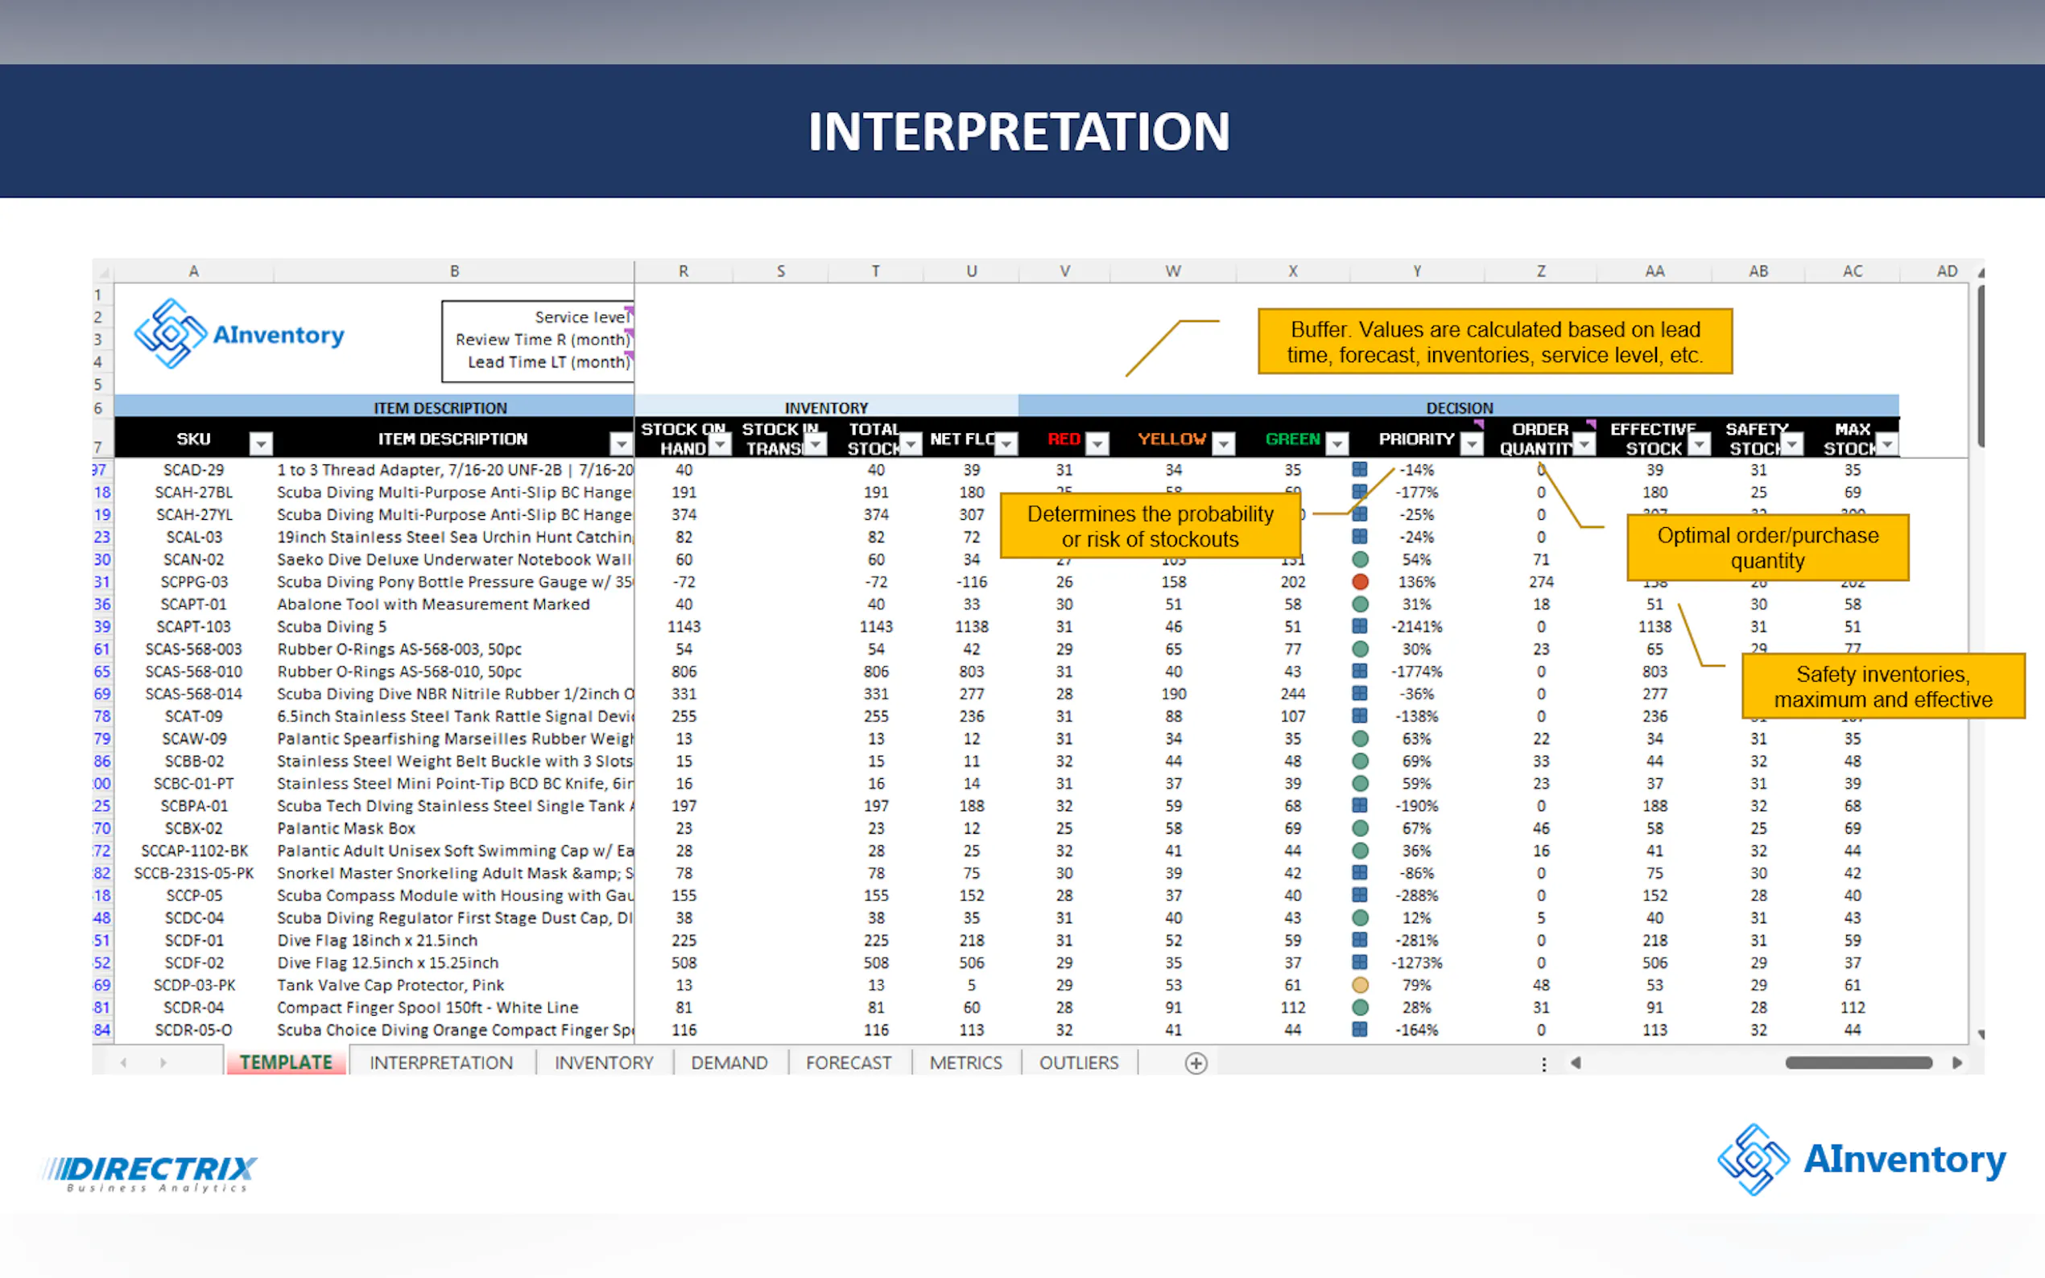This screenshot has width=2045, height=1278.
Task: Click the green priority circle for SCAN-02
Action: (1359, 559)
